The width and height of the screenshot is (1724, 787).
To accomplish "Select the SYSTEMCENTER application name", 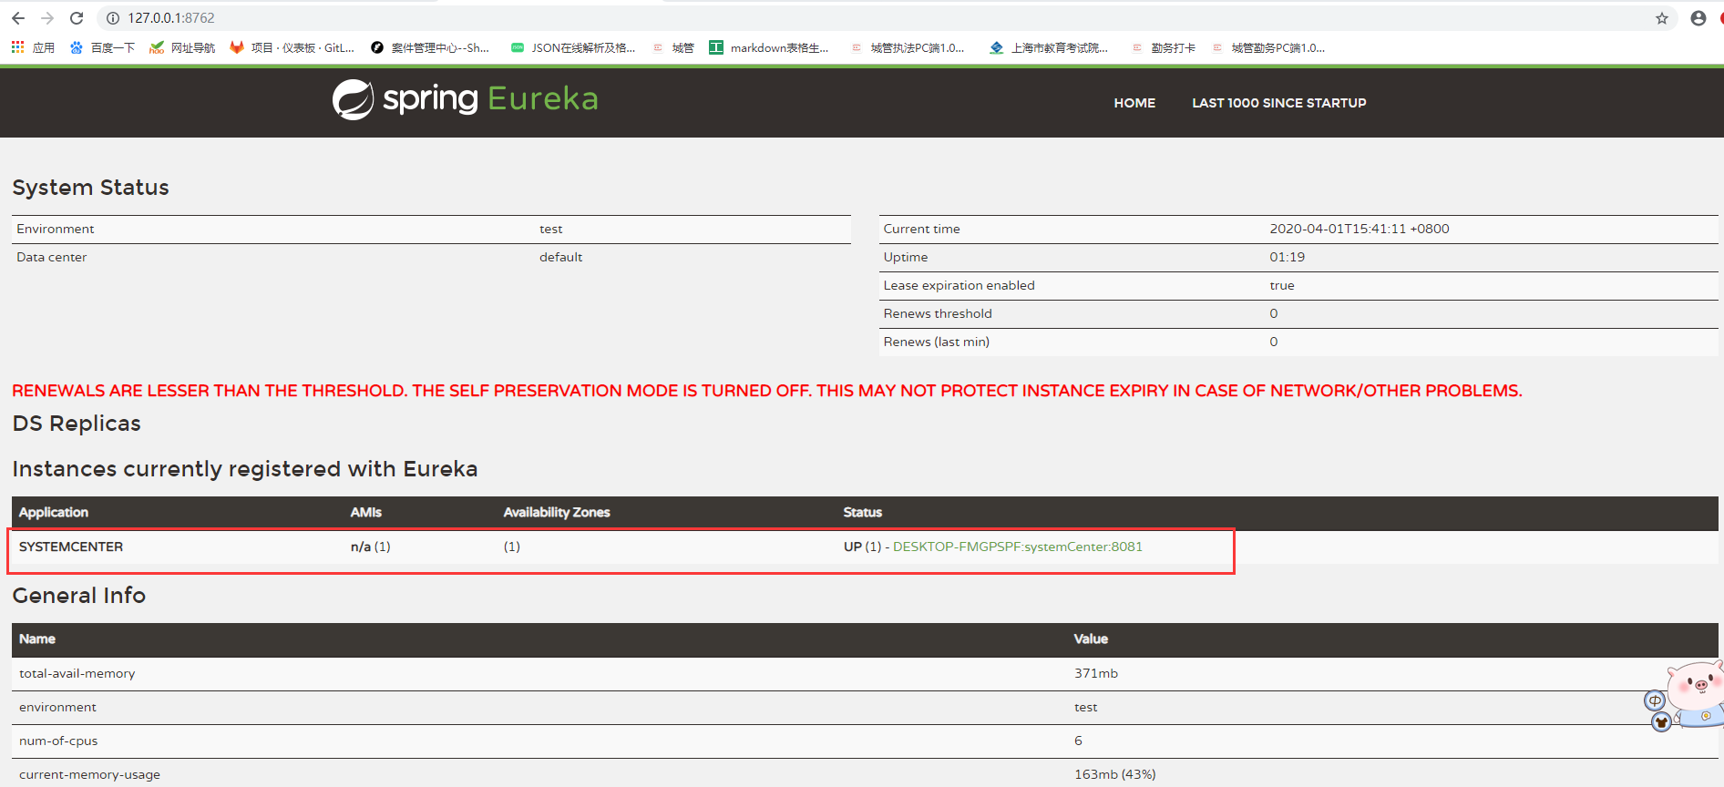I will [x=71, y=547].
